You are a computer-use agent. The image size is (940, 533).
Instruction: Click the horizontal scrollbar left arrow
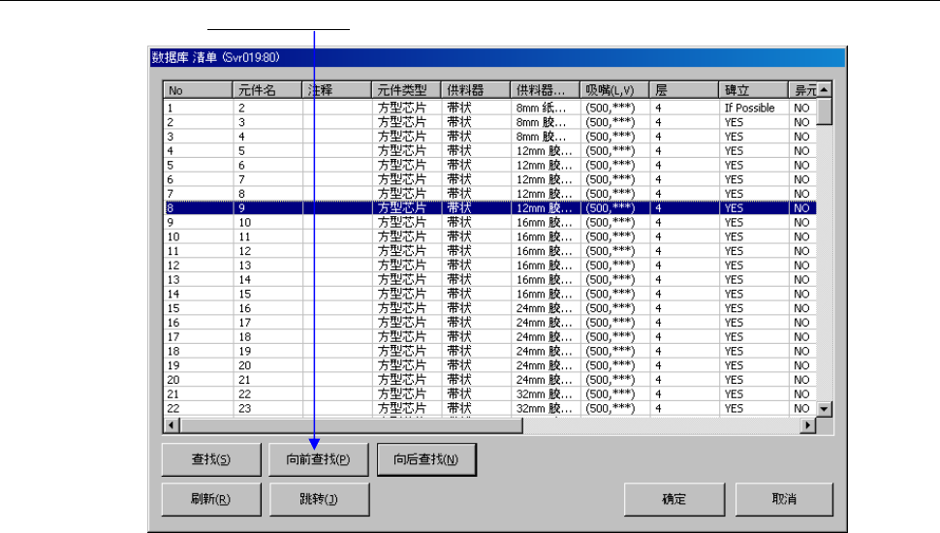(172, 425)
